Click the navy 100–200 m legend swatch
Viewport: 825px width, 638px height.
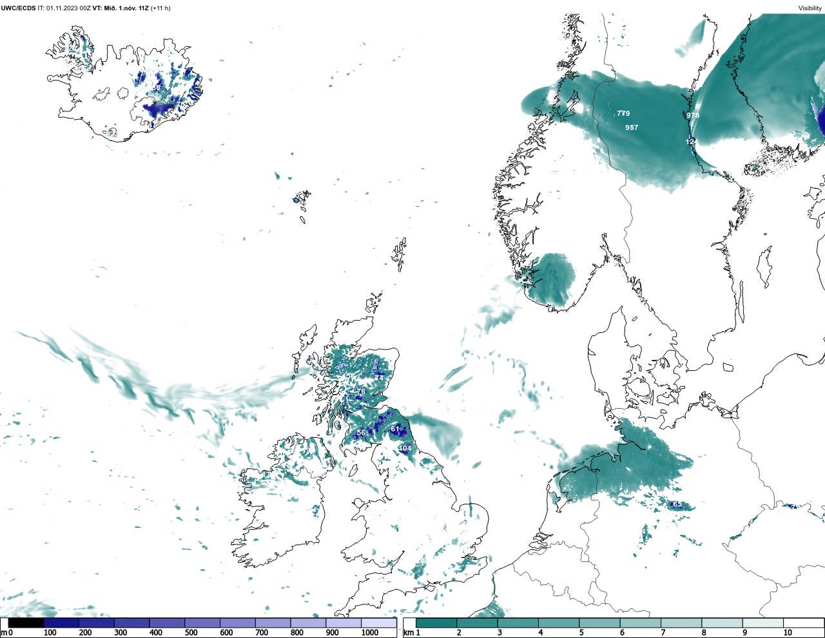61,623
